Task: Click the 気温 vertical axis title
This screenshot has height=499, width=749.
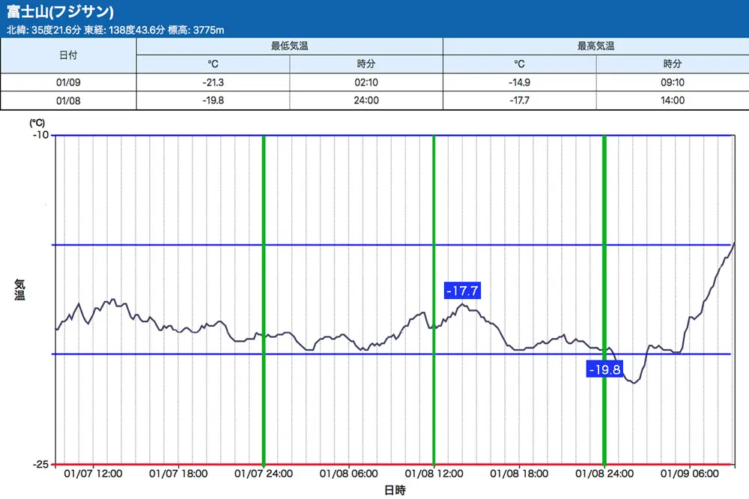Action: (x=19, y=290)
